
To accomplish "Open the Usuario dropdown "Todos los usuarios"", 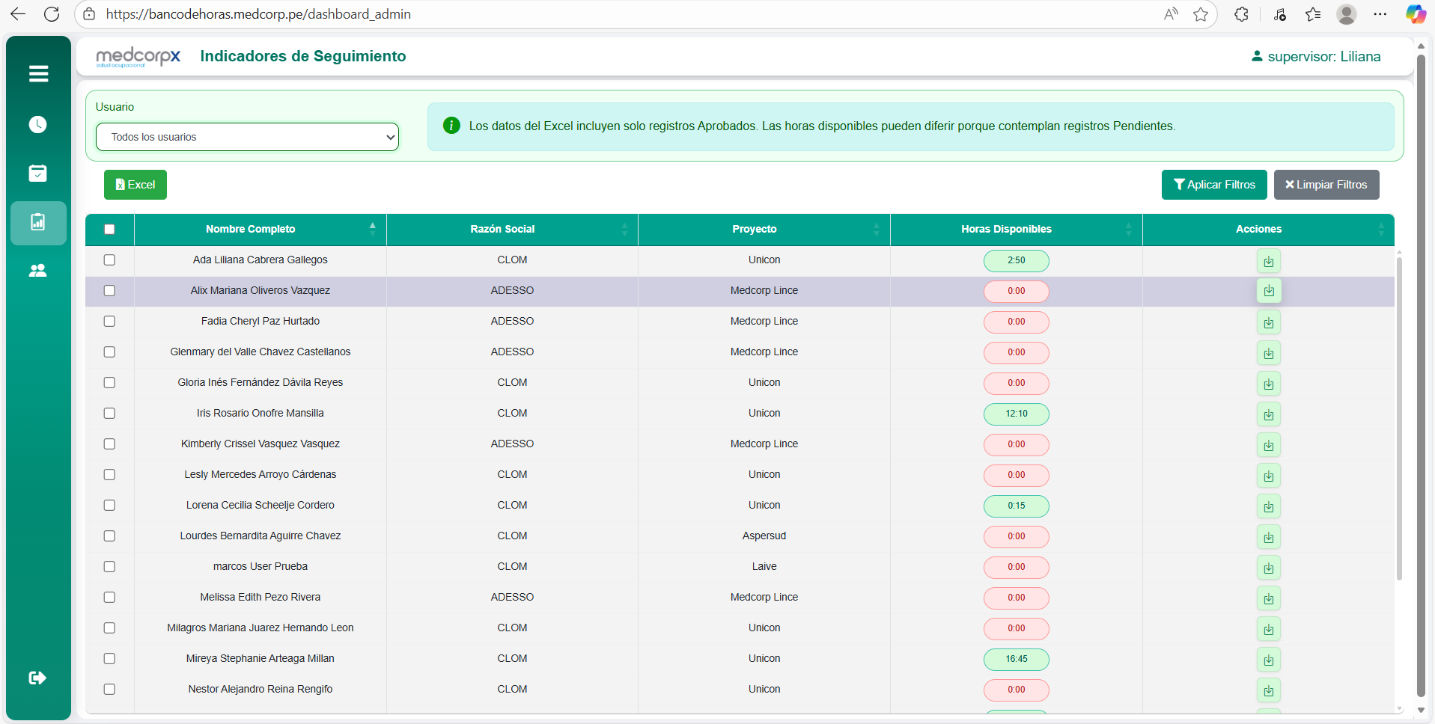I will pos(247,137).
